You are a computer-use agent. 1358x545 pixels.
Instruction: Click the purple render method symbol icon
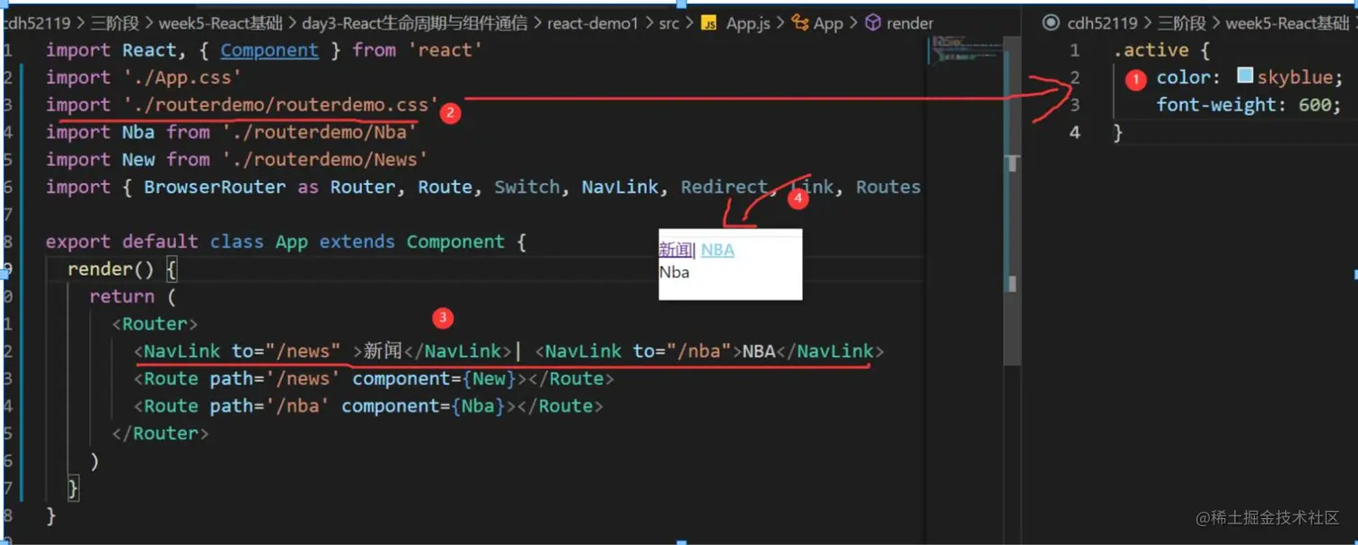pos(872,22)
